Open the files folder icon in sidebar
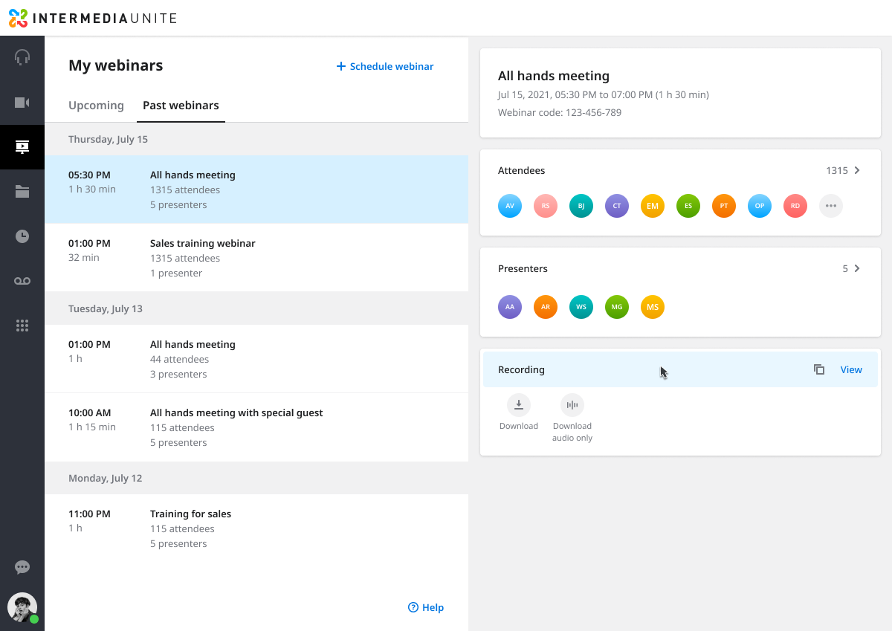Image resolution: width=892 pixels, height=631 pixels. (x=22, y=191)
